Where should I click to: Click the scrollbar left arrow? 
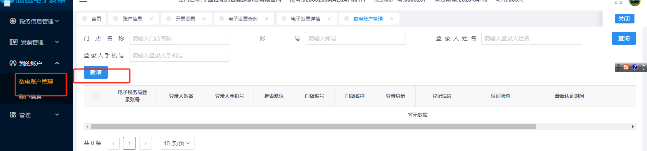coord(87,126)
